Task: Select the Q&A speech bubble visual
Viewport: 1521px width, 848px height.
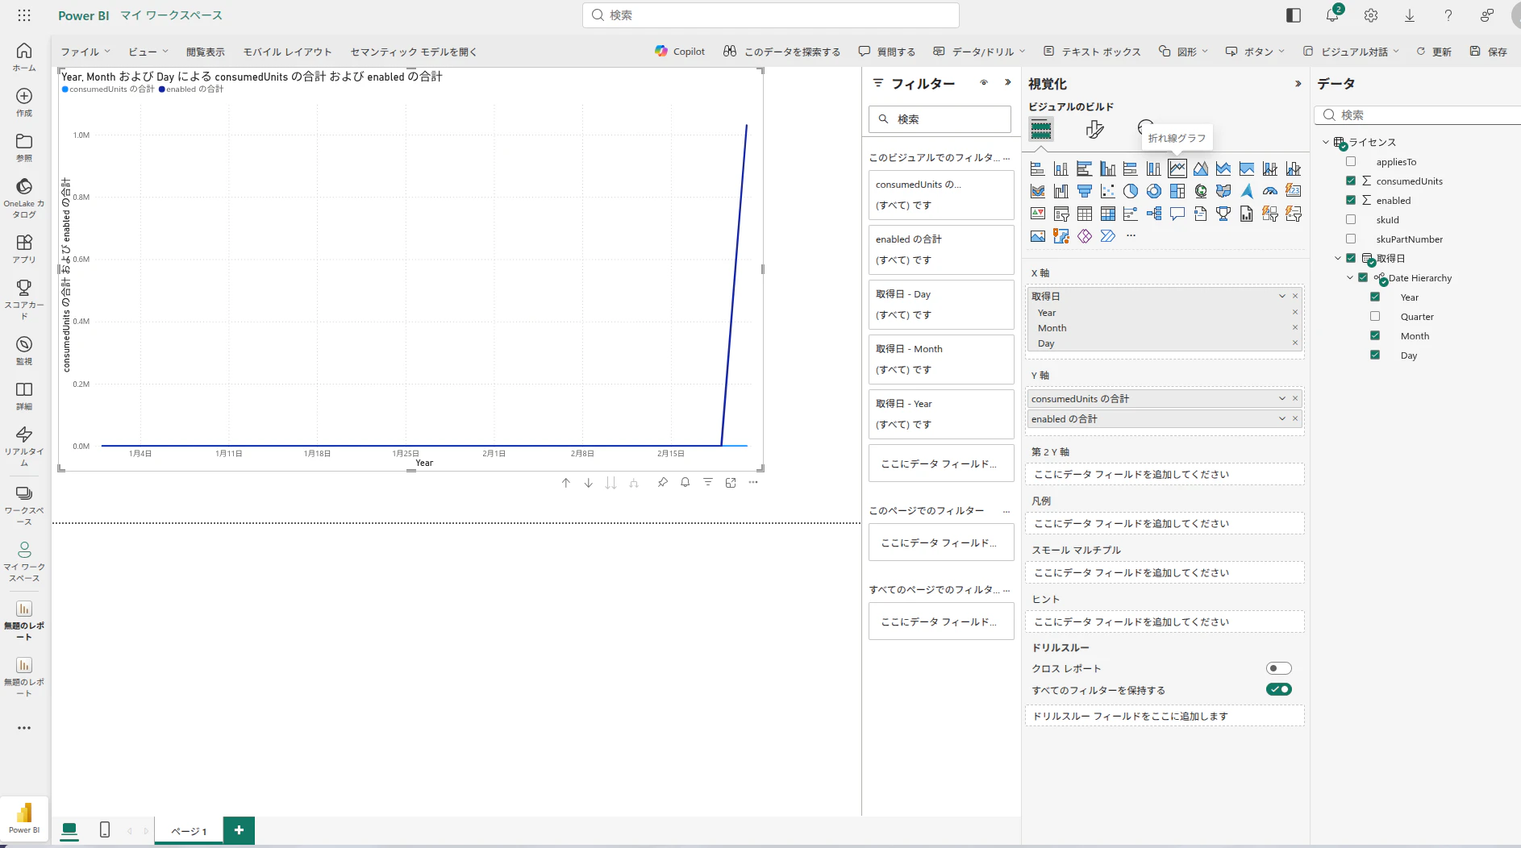Action: [1177, 214]
